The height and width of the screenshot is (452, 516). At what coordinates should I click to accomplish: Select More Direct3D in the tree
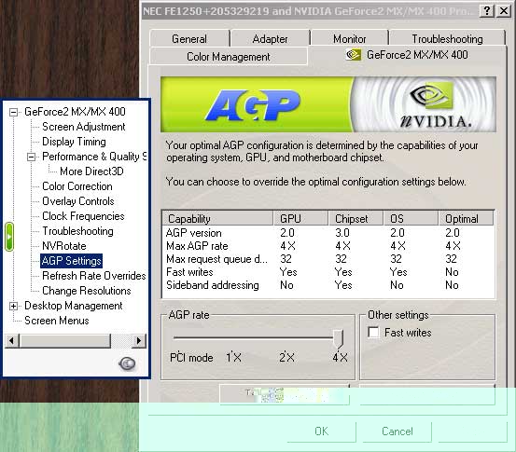[x=91, y=171]
